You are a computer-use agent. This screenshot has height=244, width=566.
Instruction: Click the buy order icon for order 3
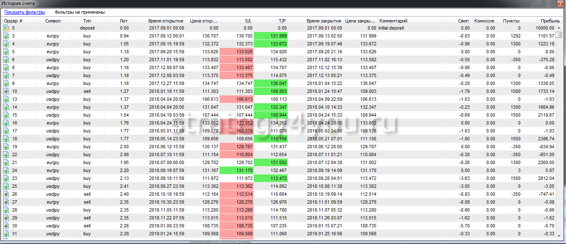pyautogui.click(x=6, y=36)
